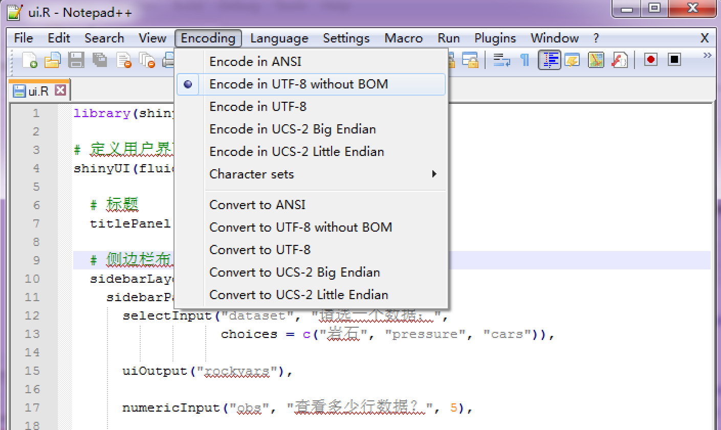
Task: Select Encode in UCS-2 Big Endian
Action: 292,129
